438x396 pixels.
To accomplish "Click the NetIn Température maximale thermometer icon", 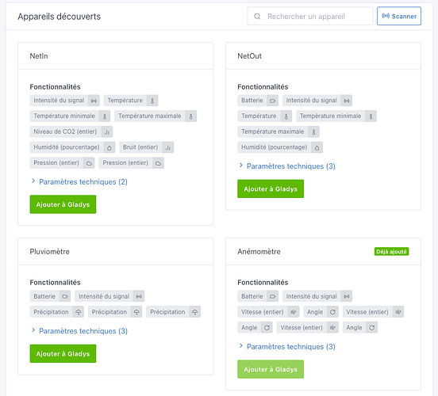I will [190, 116].
